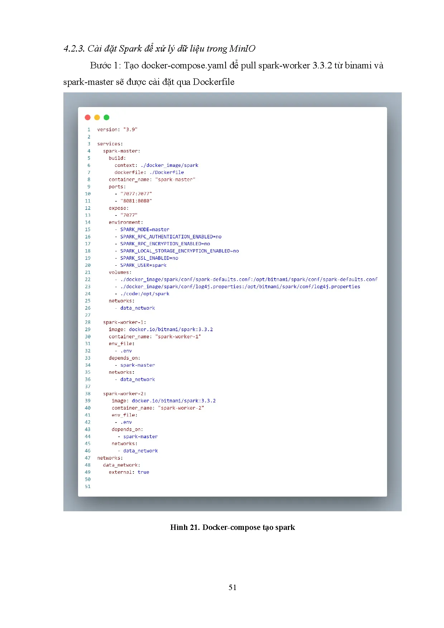Click line number 51 in code gutter

[88, 487]
